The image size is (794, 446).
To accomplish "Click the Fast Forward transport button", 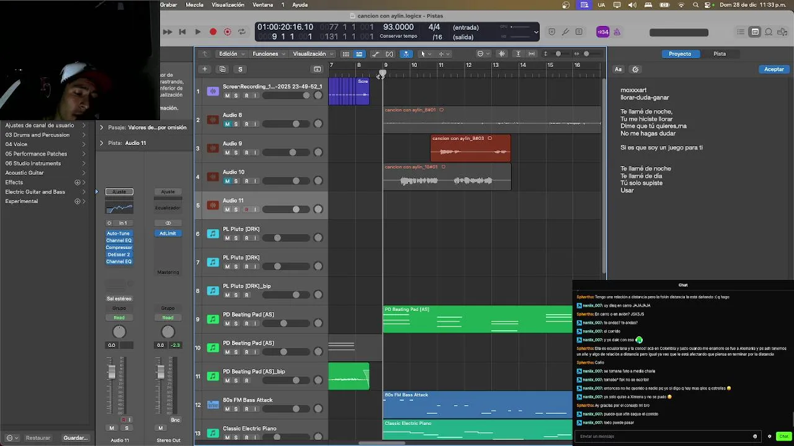I will 167,32.
